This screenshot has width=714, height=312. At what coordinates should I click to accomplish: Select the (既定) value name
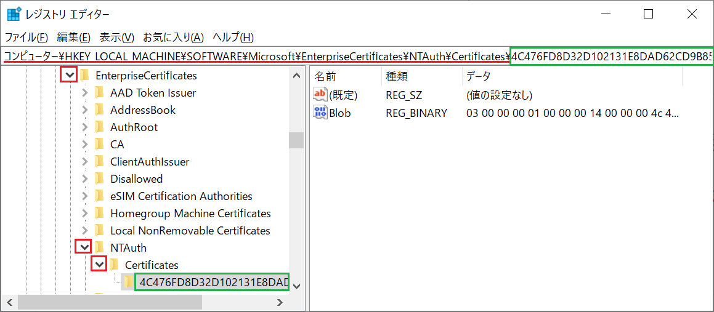(343, 95)
